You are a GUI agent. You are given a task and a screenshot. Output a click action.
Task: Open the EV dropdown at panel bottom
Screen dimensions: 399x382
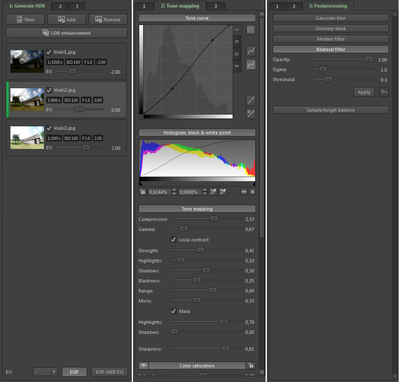(45, 372)
